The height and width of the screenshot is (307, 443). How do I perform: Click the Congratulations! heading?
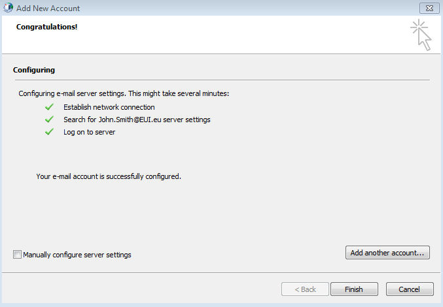click(x=47, y=27)
